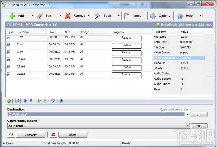Click the film icon for 1.avi row
Image resolution: width=217 pixels, height=148 pixels.
[x=8, y=37]
